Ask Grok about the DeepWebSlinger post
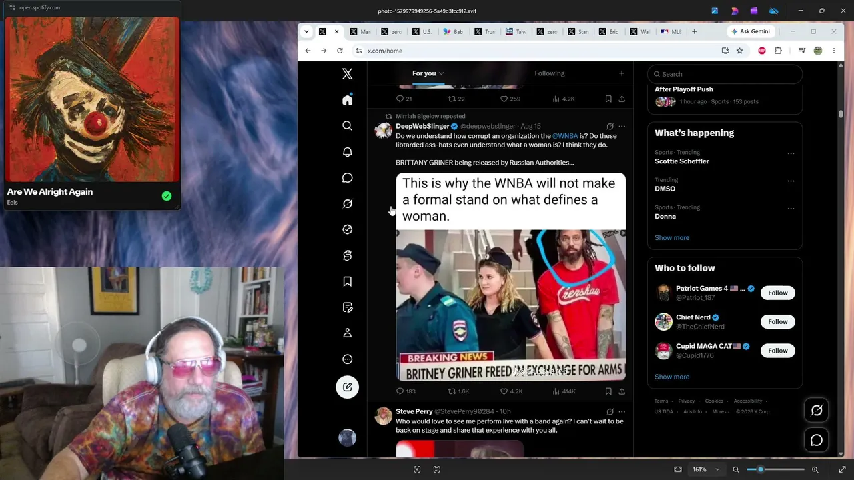Image resolution: width=854 pixels, height=480 pixels. pyautogui.click(x=610, y=126)
